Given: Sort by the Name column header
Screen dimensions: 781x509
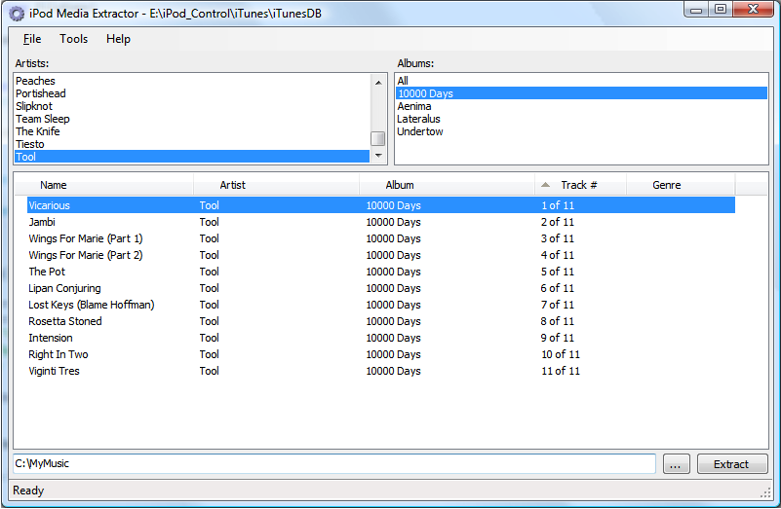Looking at the screenshot, I should [x=104, y=185].
